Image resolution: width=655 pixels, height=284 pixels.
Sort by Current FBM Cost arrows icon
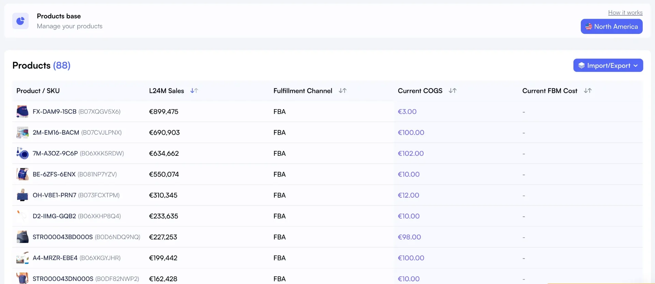point(587,91)
